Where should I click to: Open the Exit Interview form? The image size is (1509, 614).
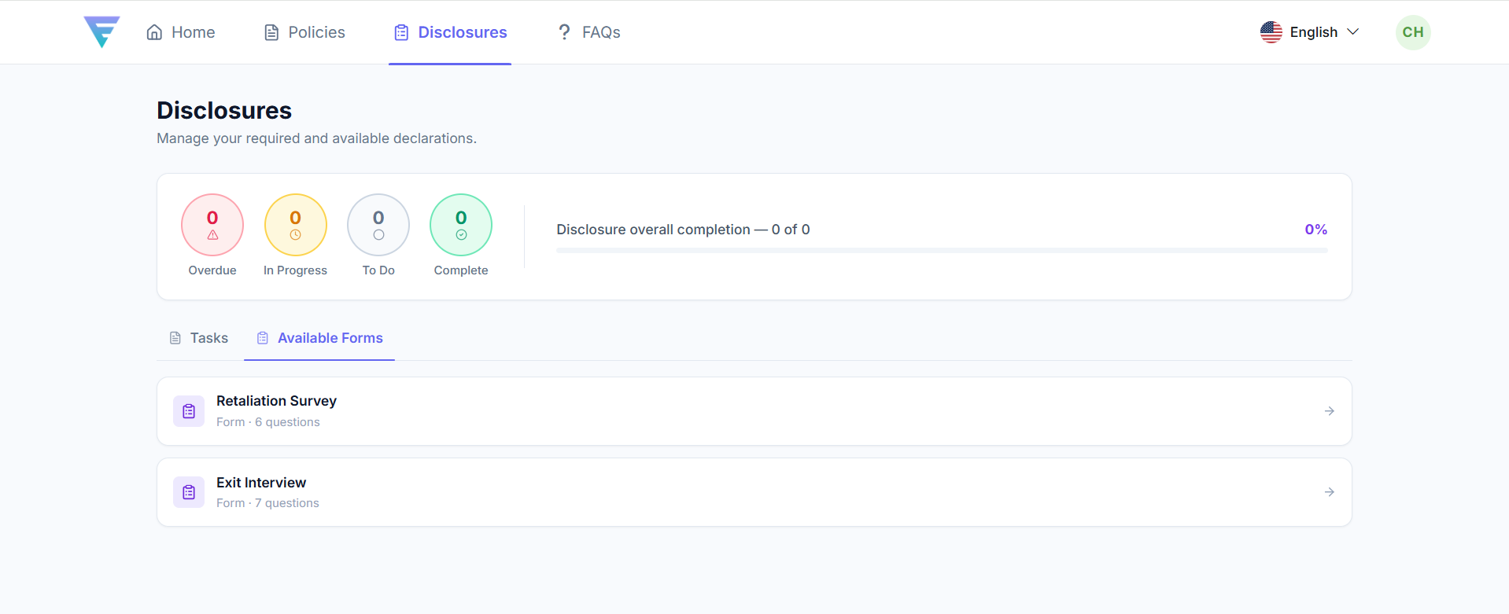754,492
